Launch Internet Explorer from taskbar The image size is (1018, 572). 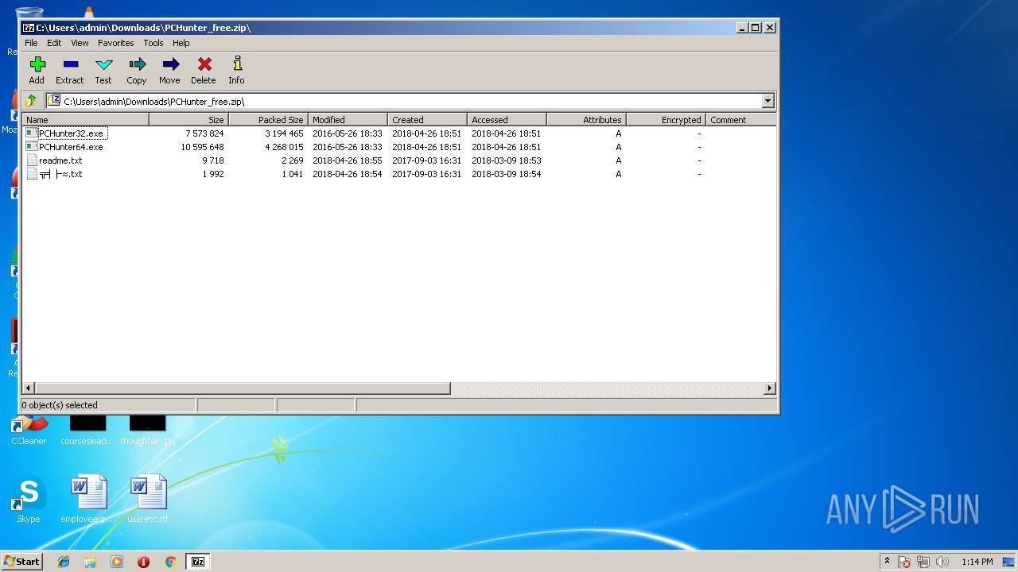tap(64, 562)
